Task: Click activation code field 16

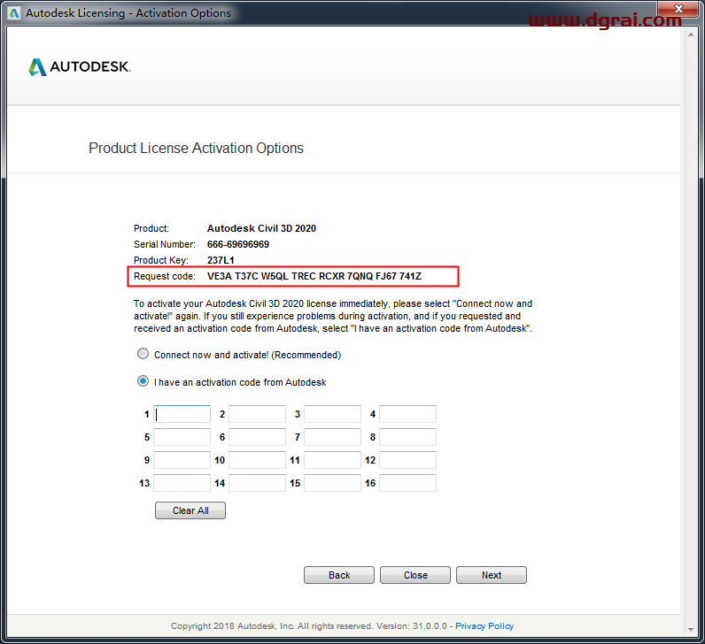Action: pyautogui.click(x=407, y=483)
